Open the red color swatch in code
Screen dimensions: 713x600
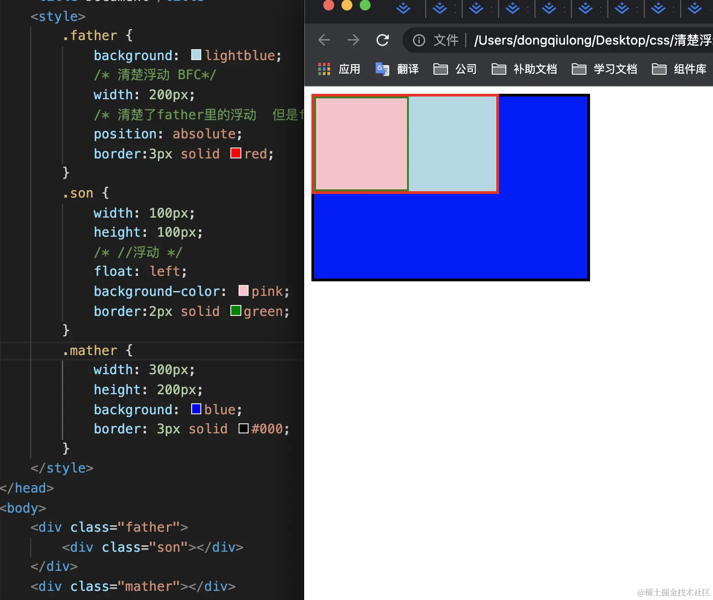[x=235, y=153]
